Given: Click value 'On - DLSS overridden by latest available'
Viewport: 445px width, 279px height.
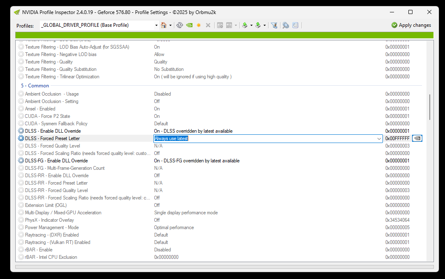Looking at the screenshot, I should coord(193,131).
